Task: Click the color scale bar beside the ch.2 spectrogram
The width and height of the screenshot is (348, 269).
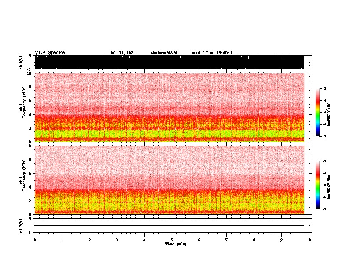Action: coord(318,185)
